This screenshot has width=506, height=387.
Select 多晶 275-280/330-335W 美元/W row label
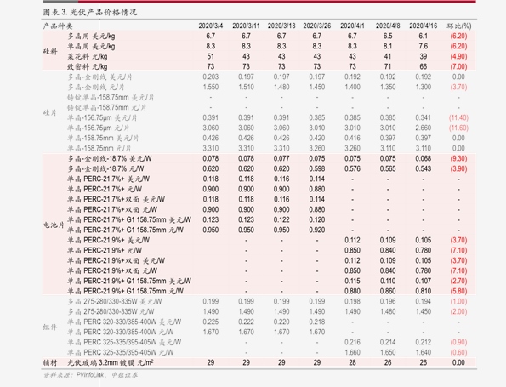[x=115, y=302]
